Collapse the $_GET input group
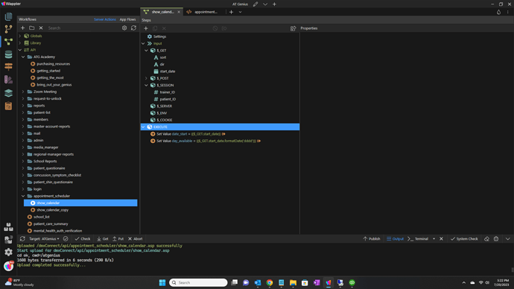Screen dimensions: 514x289 click(x=146, y=51)
